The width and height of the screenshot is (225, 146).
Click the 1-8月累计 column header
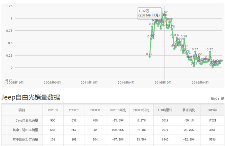[x=165, y=110]
